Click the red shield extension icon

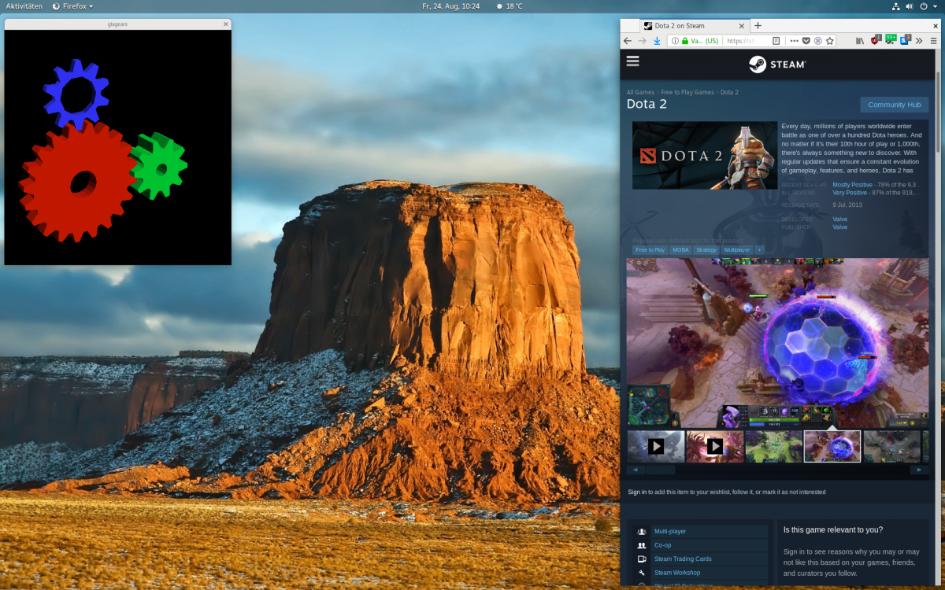(876, 40)
